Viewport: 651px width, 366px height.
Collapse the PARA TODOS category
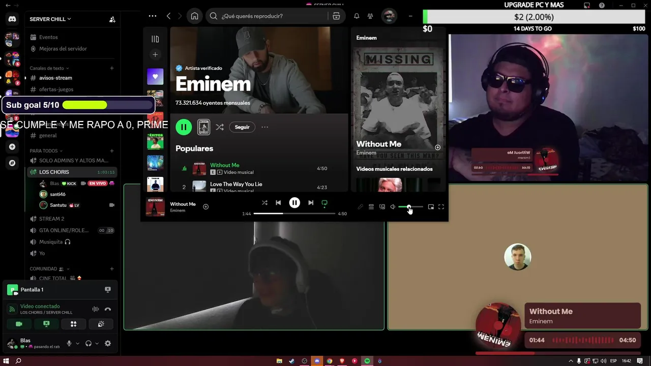point(46,151)
